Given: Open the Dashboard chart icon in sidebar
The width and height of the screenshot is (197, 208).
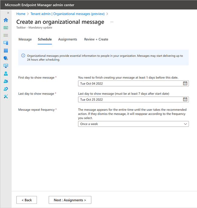Looking at the screenshot, I should coord(6,28).
